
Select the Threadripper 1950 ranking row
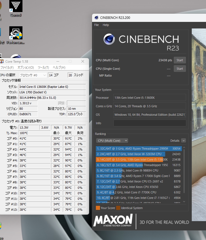pyautogui.click(x=139, y=165)
